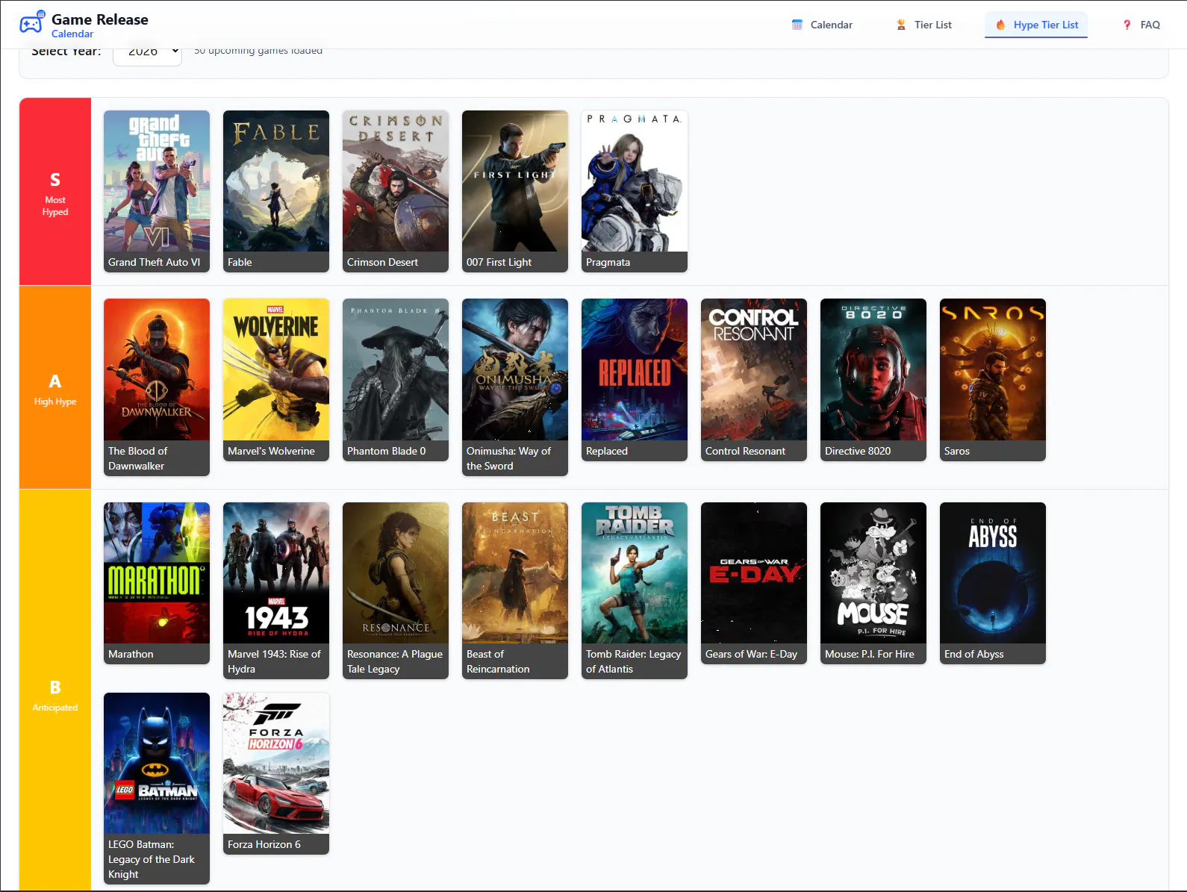Click the Beast of Reincarnation cover
This screenshot has height=892, width=1187.
point(515,573)
